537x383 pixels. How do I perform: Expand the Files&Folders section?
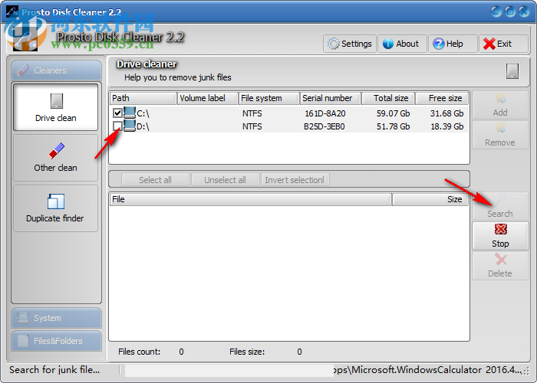tap(57, 341)
